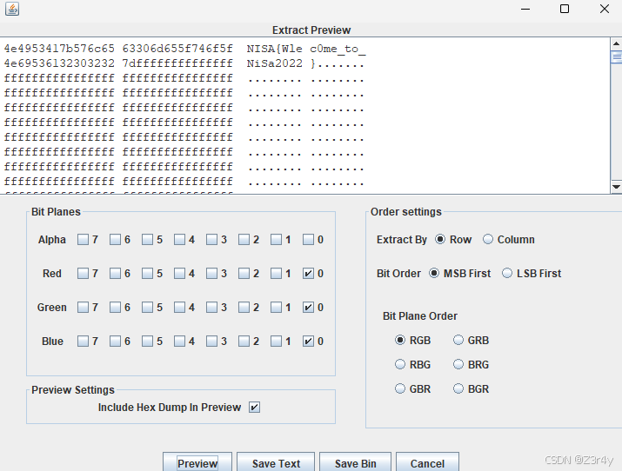
Task: Click the preview scrollbar up arrow
Action: (616, 43)
